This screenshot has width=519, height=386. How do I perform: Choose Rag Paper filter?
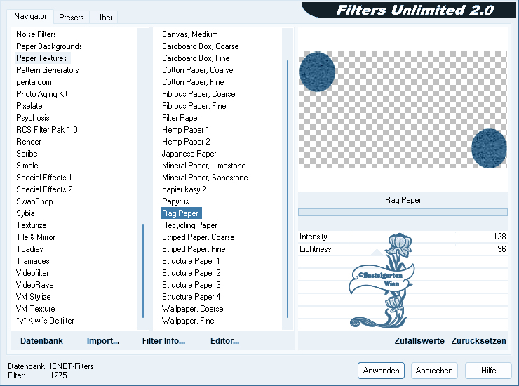coord(181,213)
